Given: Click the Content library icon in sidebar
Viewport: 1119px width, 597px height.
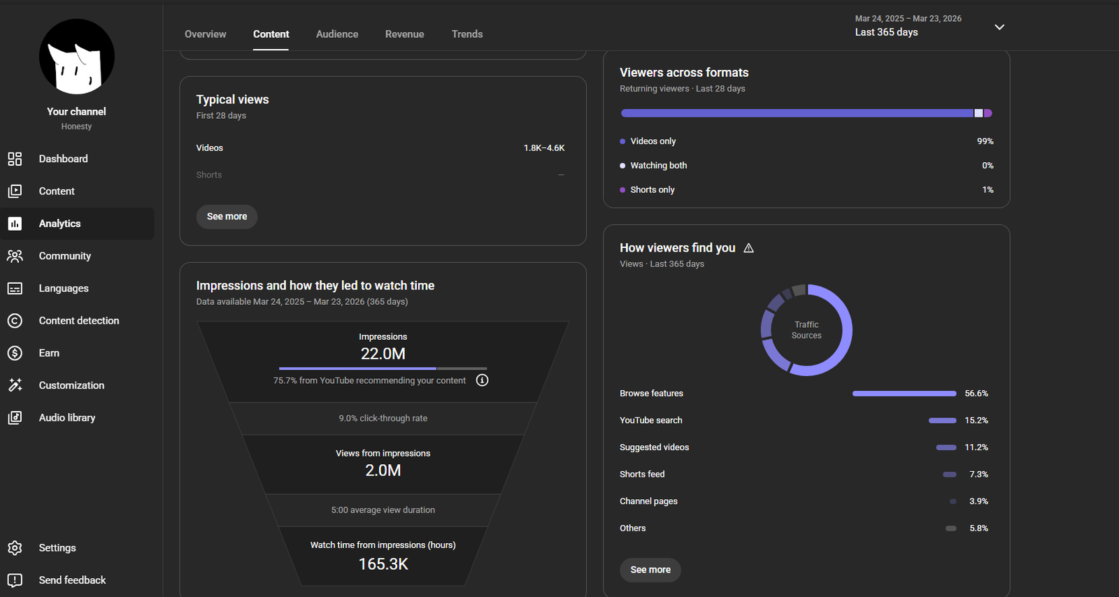Looking at the screenshot, I should (15, 191).
